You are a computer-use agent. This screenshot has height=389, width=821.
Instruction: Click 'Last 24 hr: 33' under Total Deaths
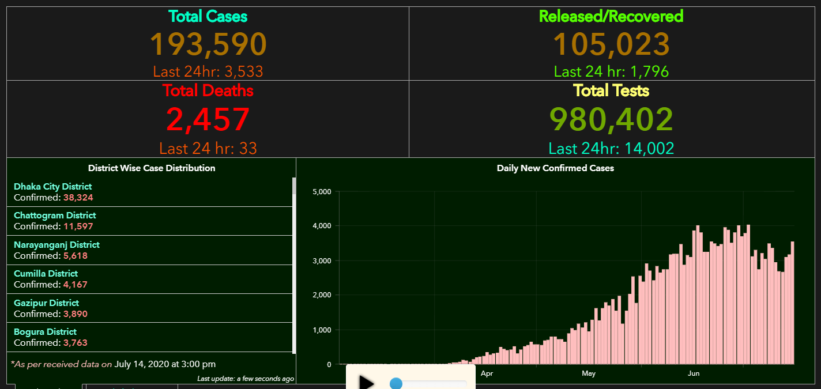click(208, 149)
